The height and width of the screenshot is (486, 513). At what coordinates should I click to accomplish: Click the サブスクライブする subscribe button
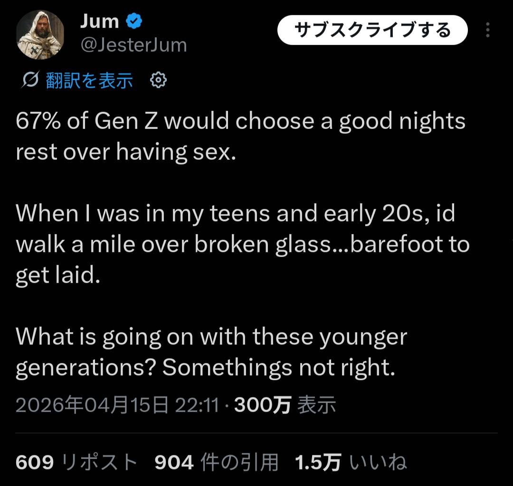coord(372,30)
